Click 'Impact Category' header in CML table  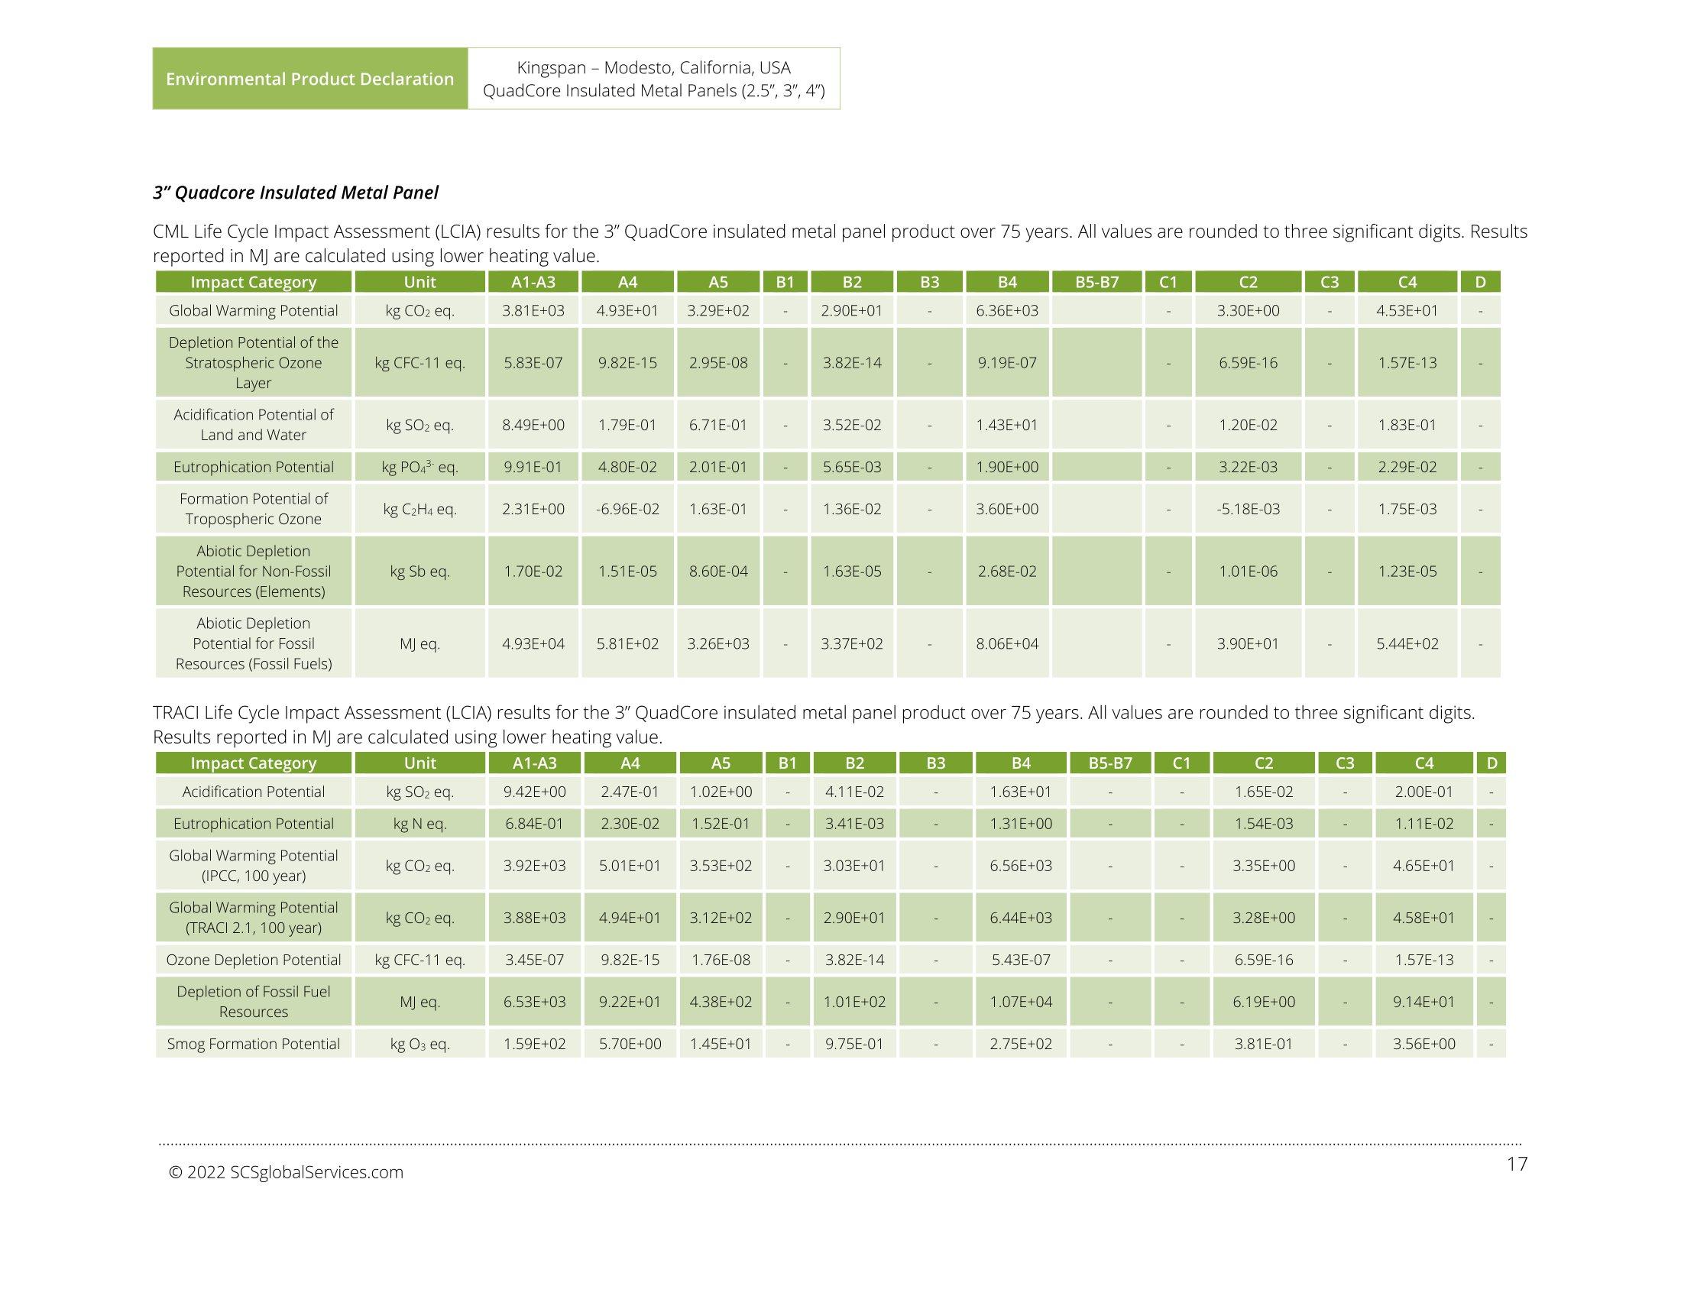point(253,282)
